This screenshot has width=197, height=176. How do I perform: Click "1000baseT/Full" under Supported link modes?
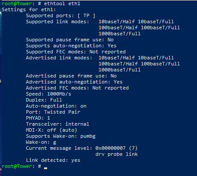[x=119, y=34]
